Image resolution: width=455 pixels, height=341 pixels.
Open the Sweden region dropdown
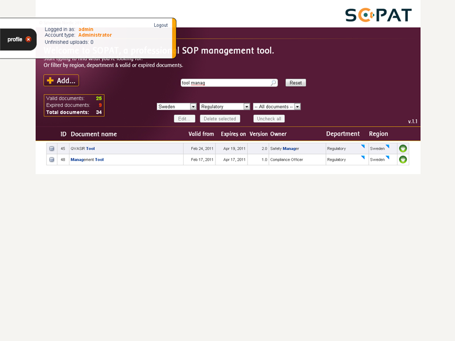pyautogui.click(x=177, y=107)
